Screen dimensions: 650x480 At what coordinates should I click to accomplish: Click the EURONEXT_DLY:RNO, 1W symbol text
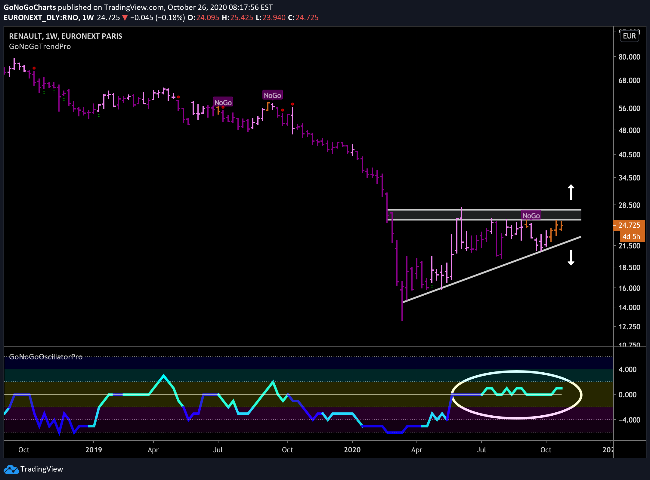pos(49,17)
